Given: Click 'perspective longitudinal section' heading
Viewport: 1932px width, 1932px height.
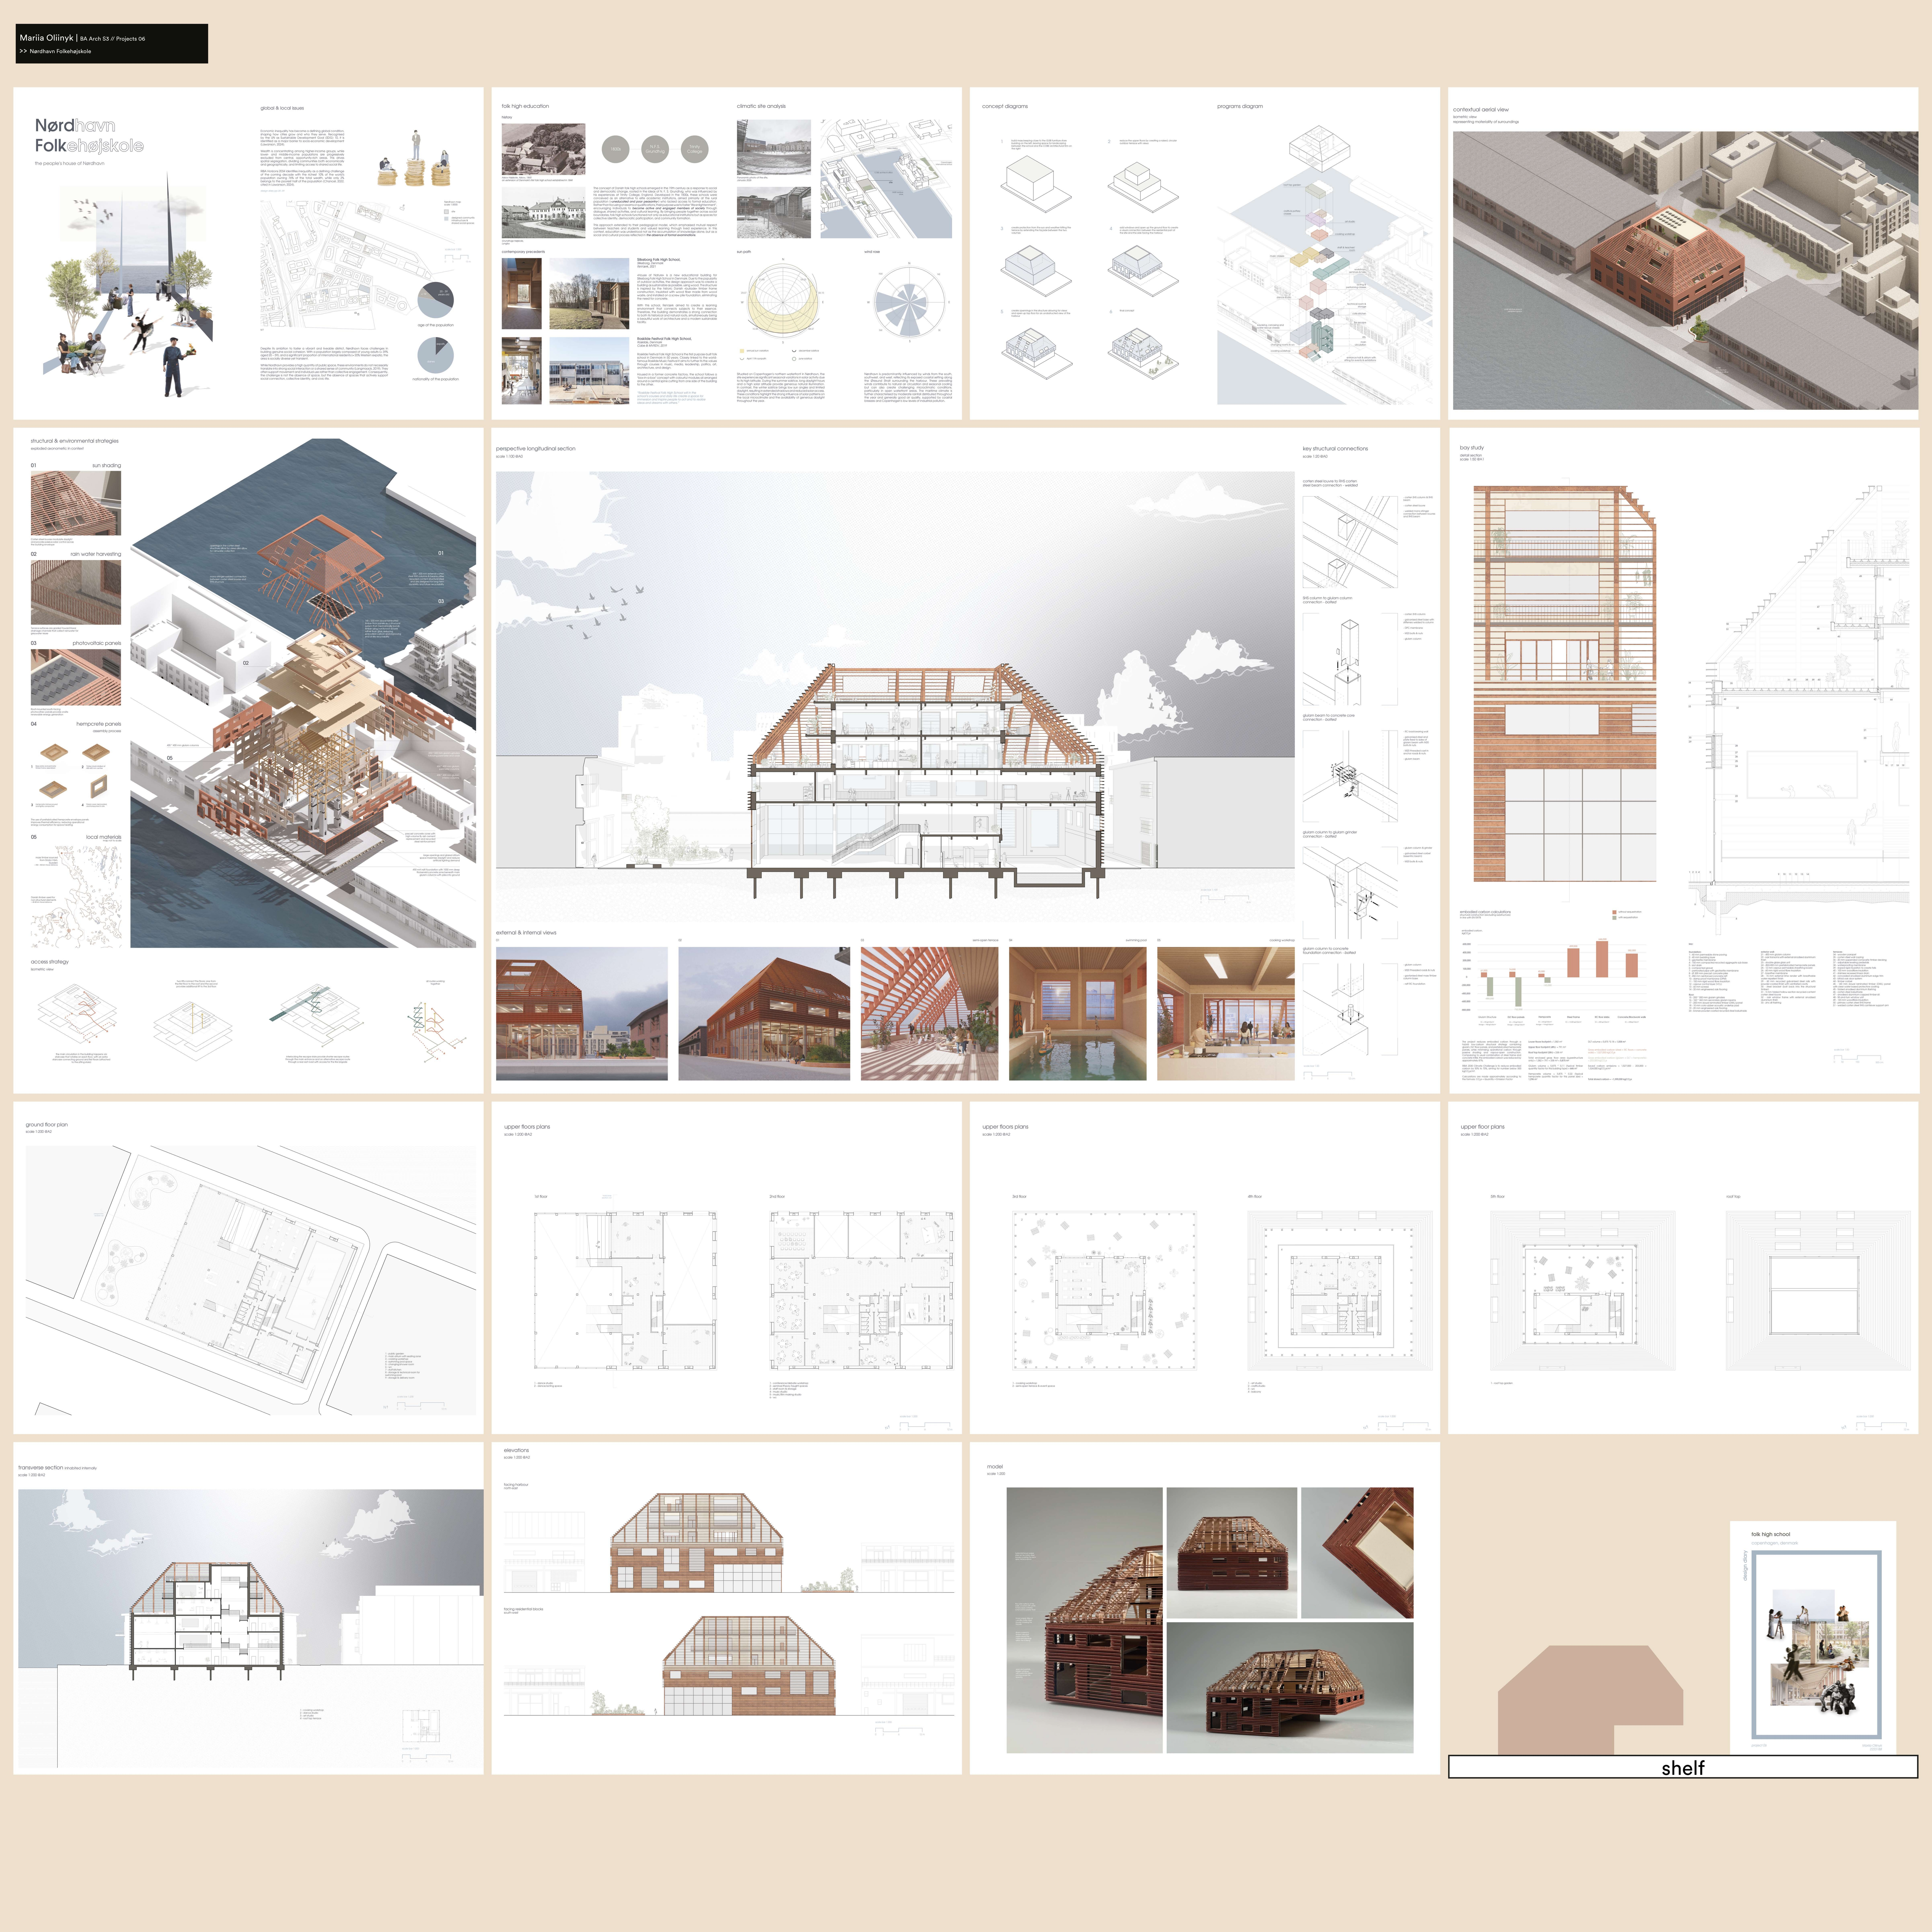Looking at the screenshot, I should pyautogui.click(x=536, y=449).
